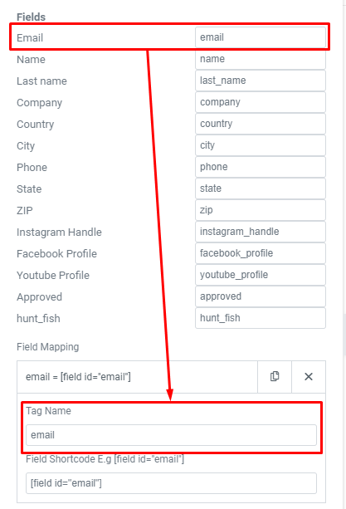Select the phone field box

pyautogui.click(x=261, y=167)
